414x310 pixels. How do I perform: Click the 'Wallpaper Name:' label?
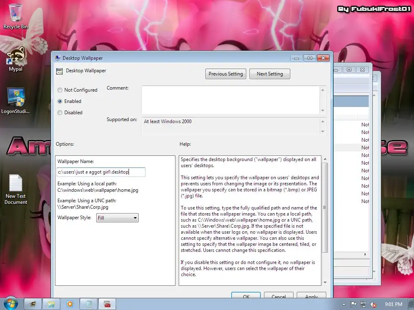[x=76, y=161]
